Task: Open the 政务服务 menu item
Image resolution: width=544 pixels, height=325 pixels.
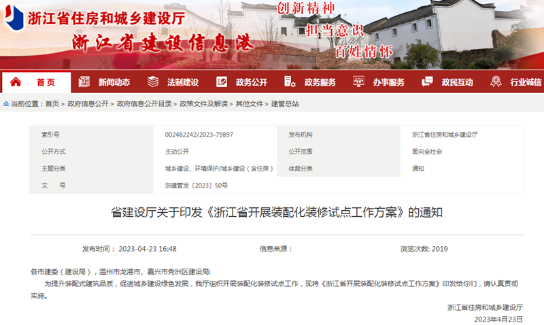Action: tap(320, 82)
